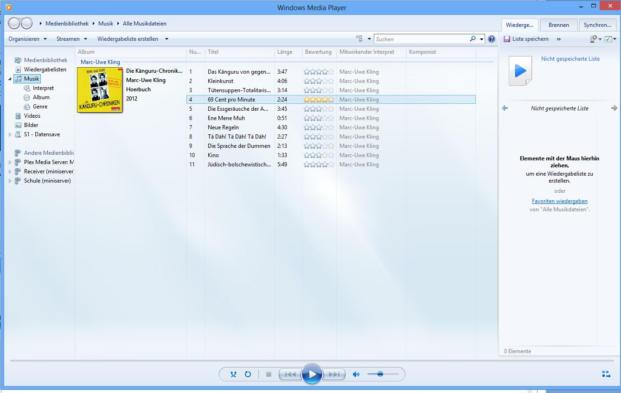Switch to the Synchronisieren tab

[x=597, y=25]
